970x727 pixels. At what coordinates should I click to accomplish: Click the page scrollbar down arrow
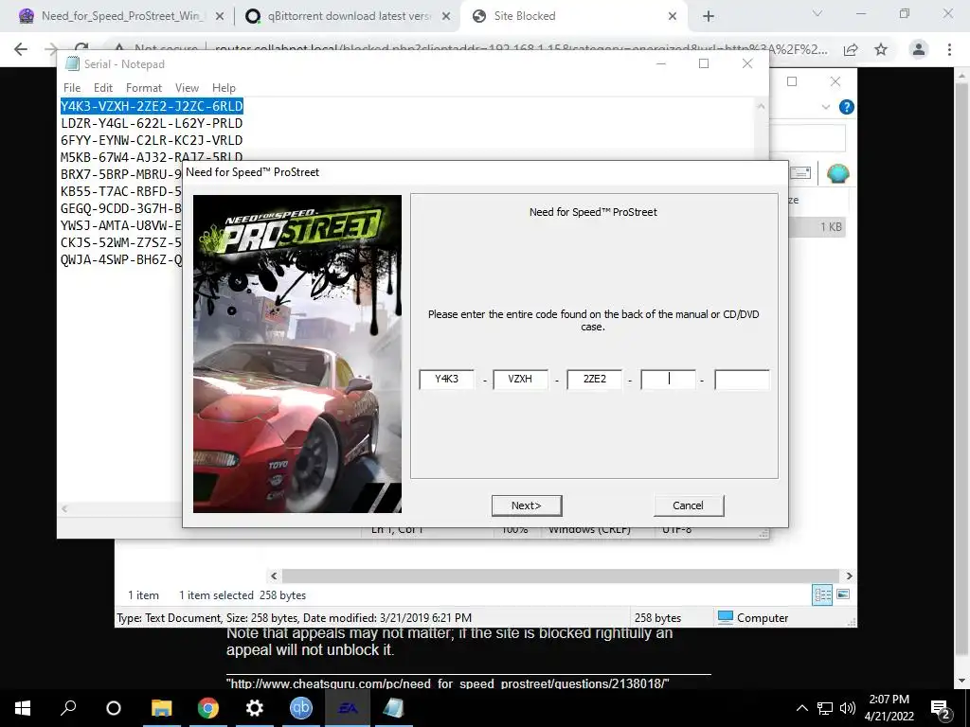(961, 681)
